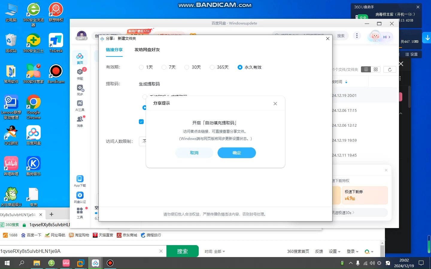Open the ToDesk desktop shortcut
Viewport: 431px width, 269px height.
coord(56,43)
